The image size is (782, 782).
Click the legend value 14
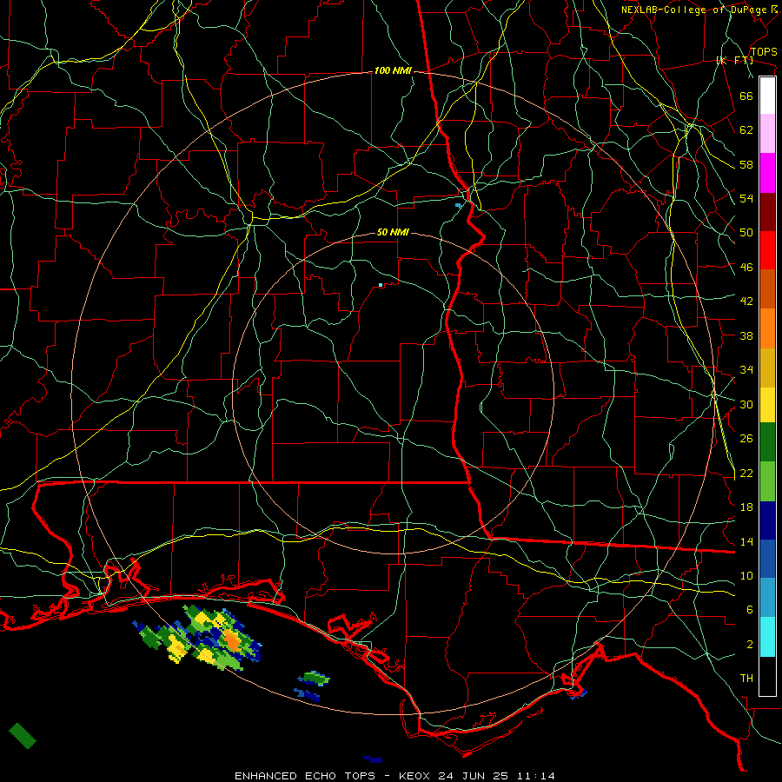(746, 541)
